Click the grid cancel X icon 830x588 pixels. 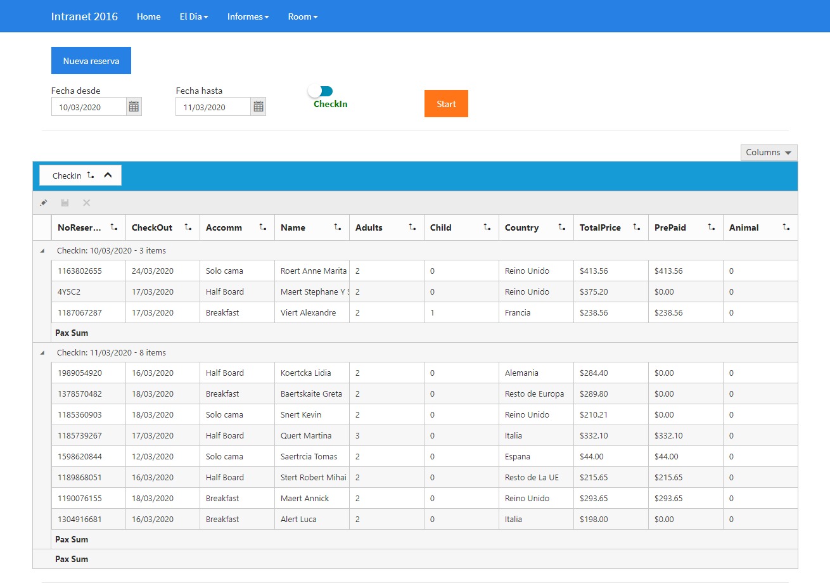87,203
